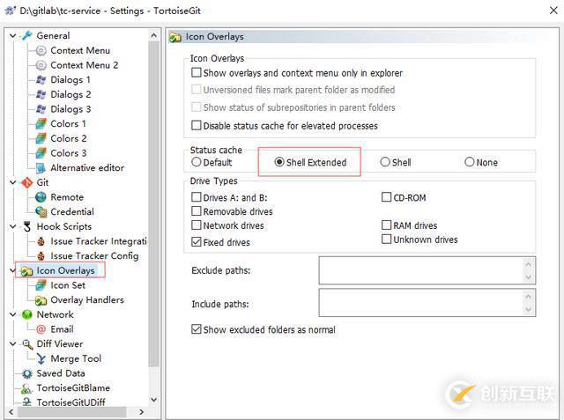The height and width of the screenshot is (420, 564).
Task: Click the TortoiseGitUDiff icon
Action: point(26,402)
